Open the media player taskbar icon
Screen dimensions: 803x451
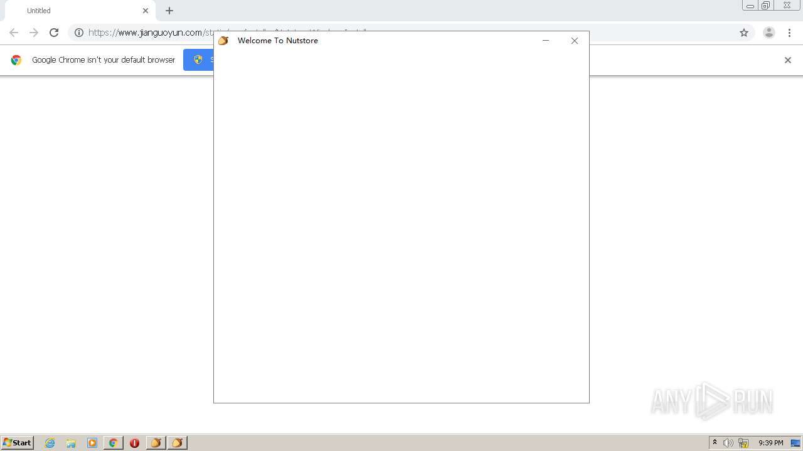click(92, 443)
